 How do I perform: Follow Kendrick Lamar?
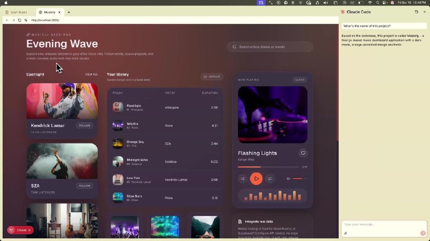coord(84,125)
